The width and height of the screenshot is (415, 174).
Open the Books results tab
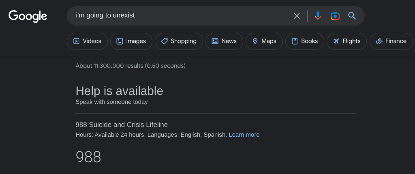(x=305, y=41)
